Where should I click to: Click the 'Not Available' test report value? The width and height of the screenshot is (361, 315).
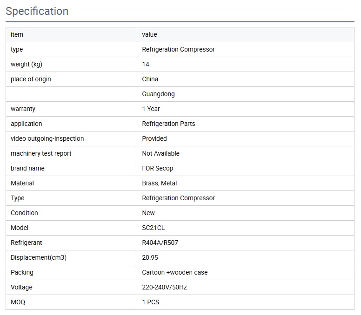click(160, 153)
